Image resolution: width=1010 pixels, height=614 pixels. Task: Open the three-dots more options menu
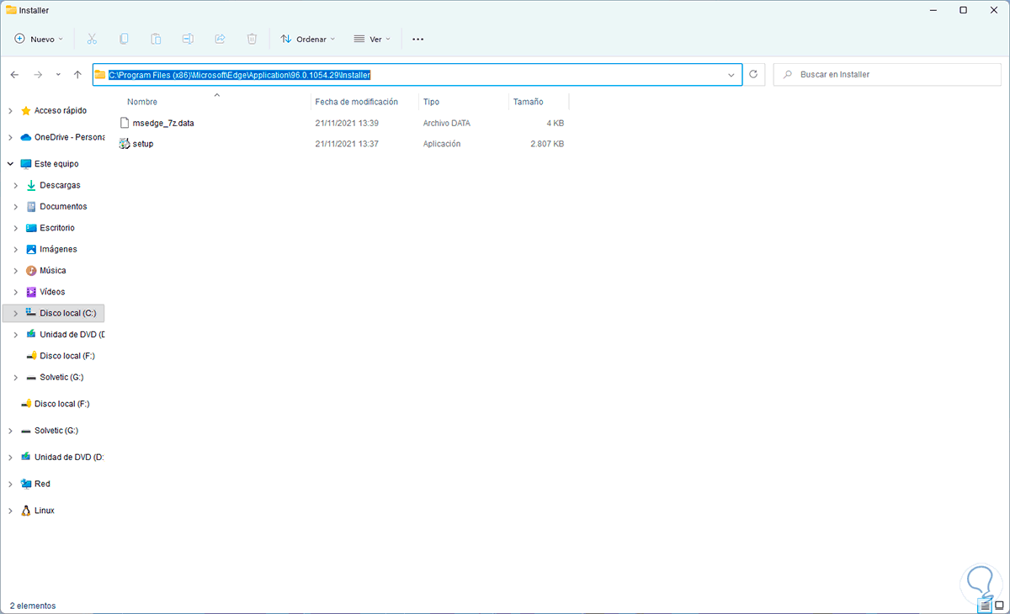click(x=417, y=39)
